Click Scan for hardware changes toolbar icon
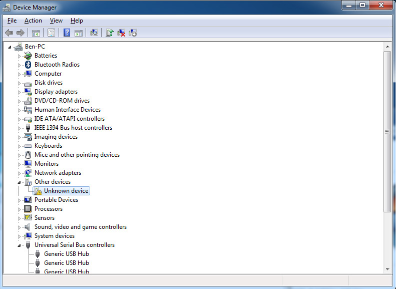 (94, 33)
